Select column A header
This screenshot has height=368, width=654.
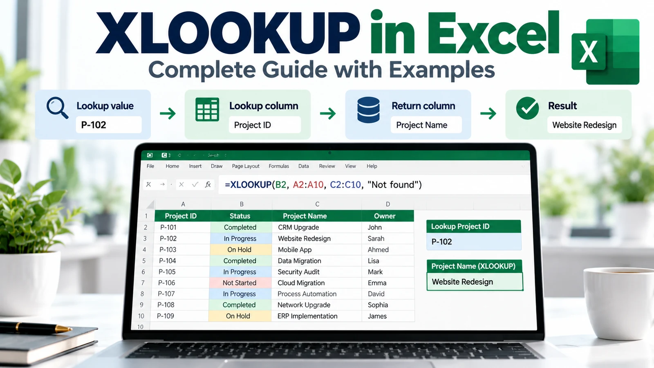click(183, 204)
